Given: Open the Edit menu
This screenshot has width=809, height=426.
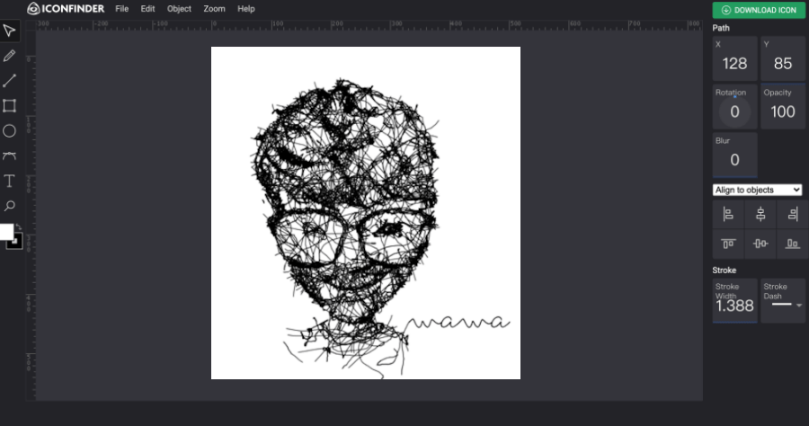Looking at the screenshot, I should click(x=147, y=9).
